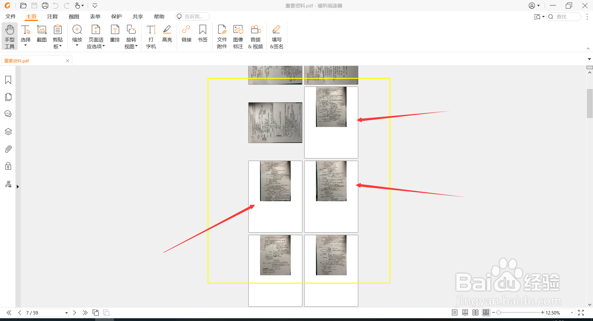Viewport: 593px width, 321px height.
Task: Open the File (文件) menu
Action: (x=11, y=16)
